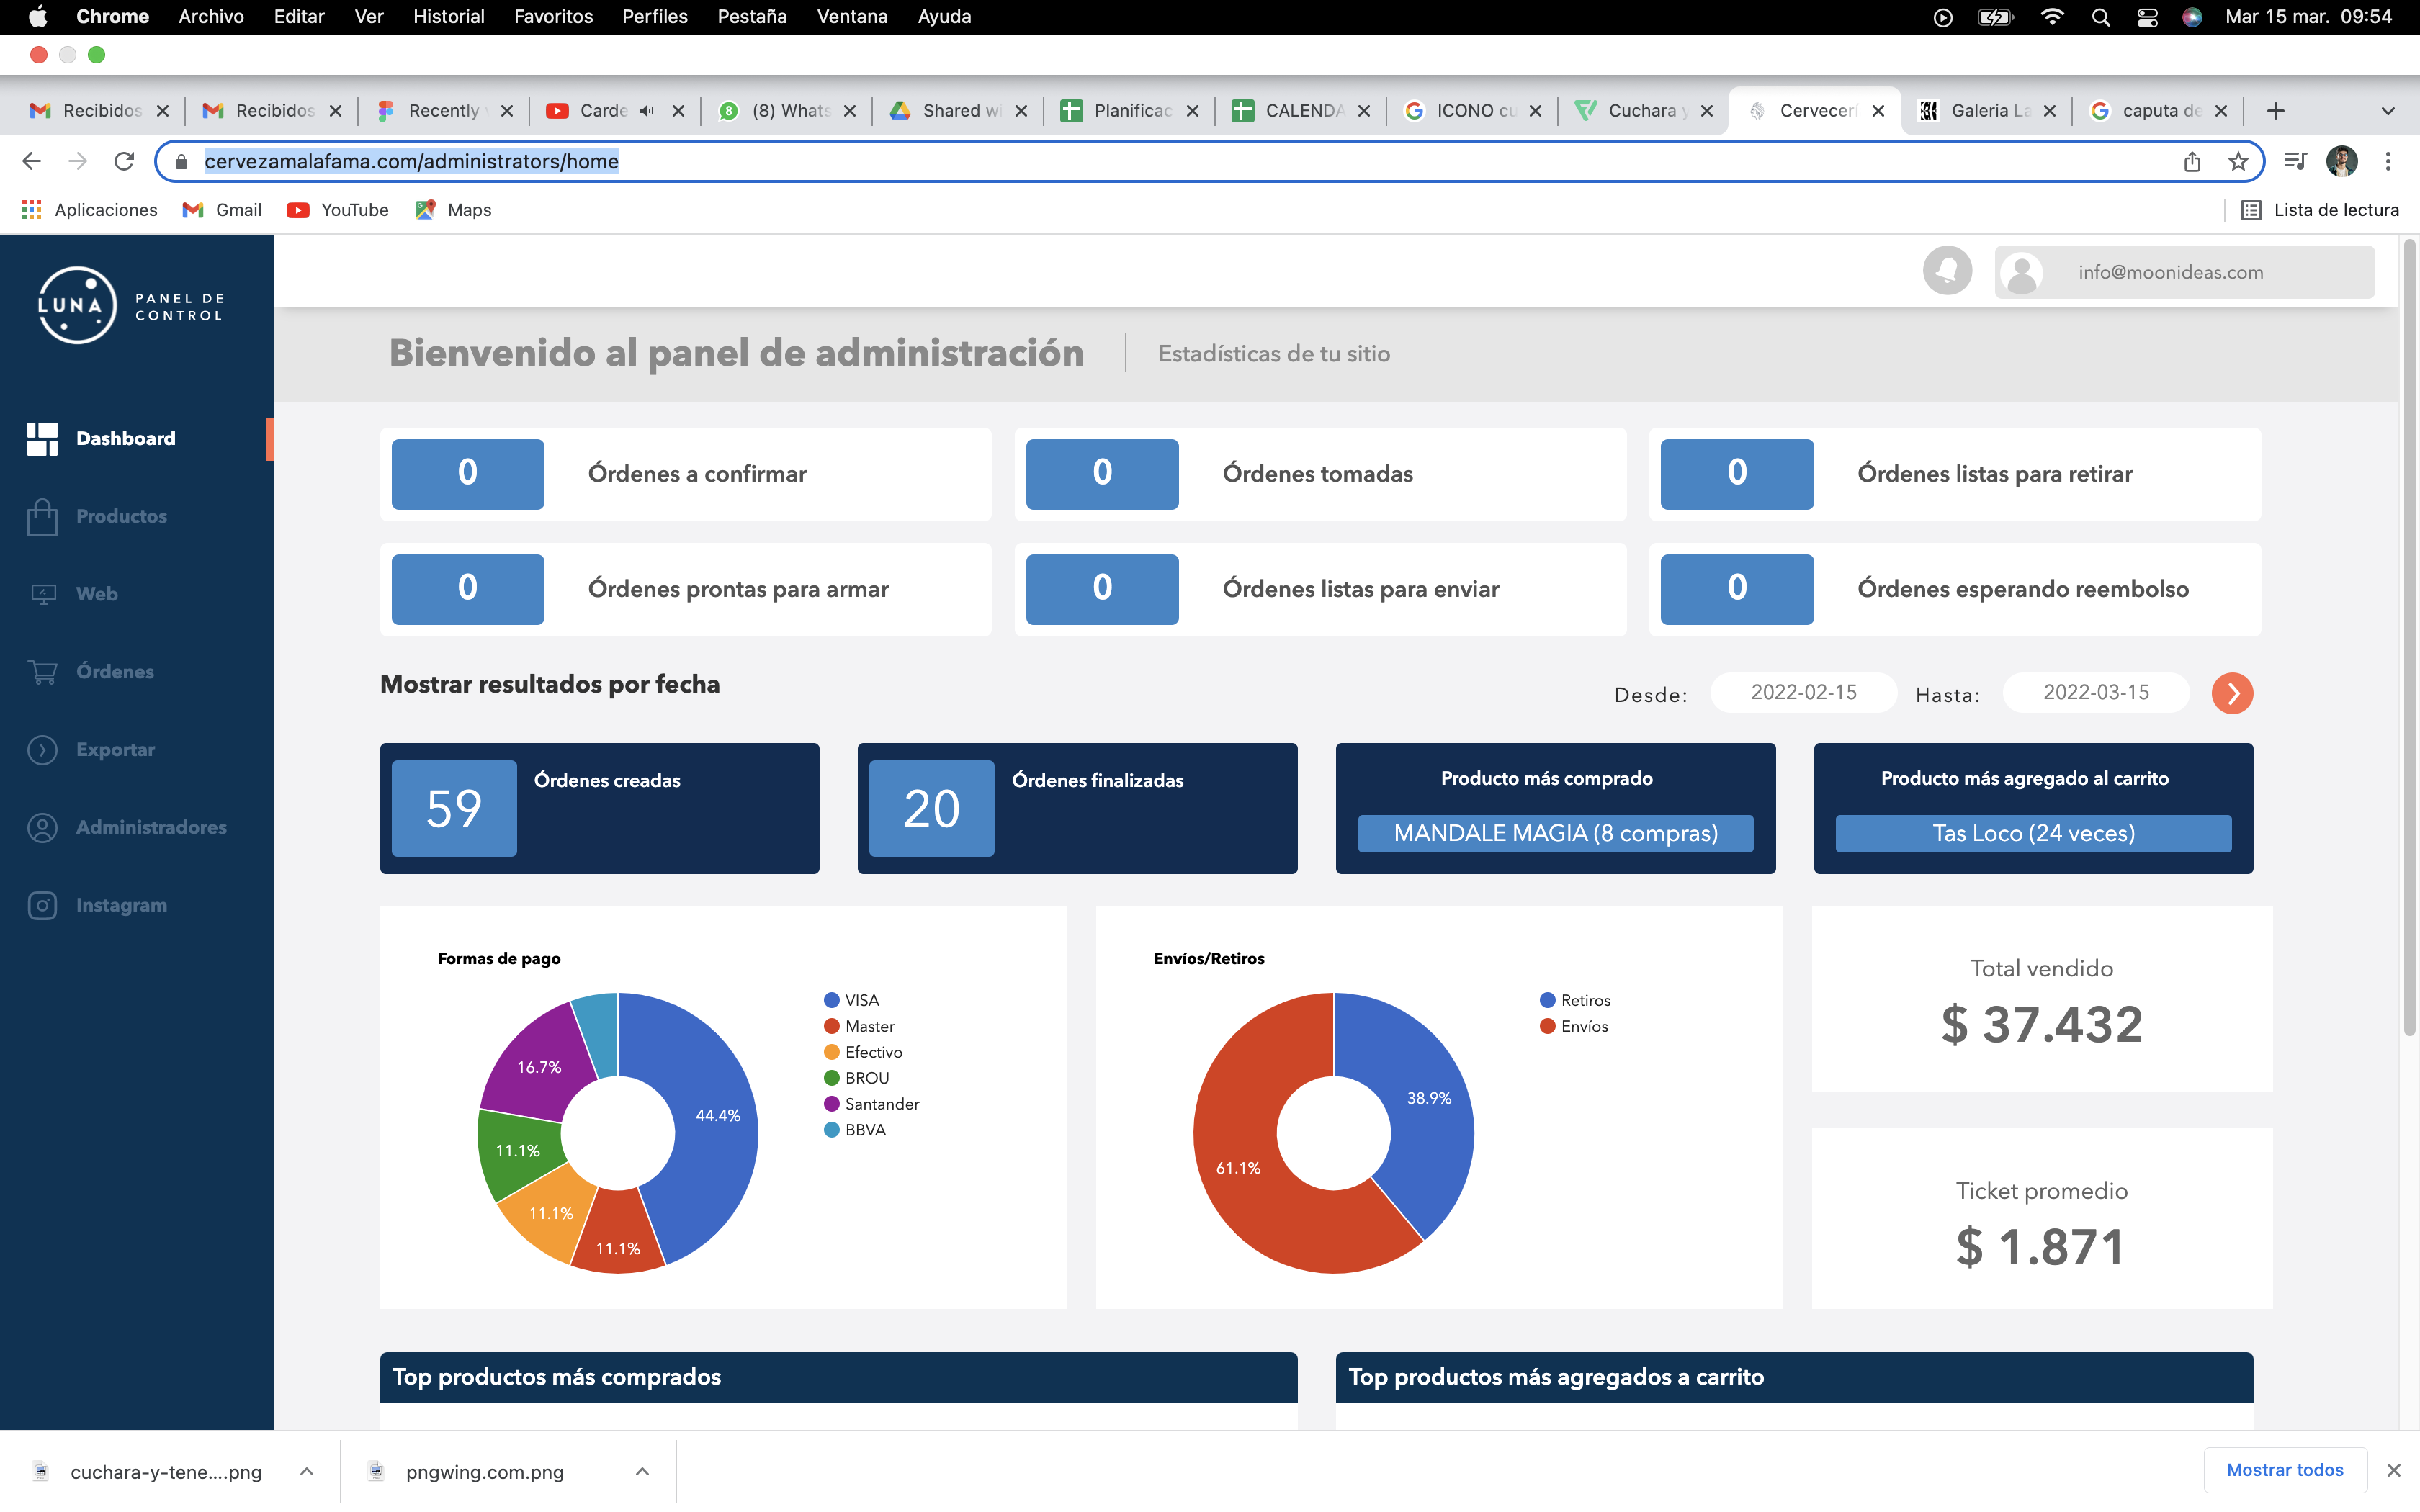Open the Chrome tab search chevron
Image resolution: width=2420 pixels, height=1512 pixels.
pos(2388,111)
